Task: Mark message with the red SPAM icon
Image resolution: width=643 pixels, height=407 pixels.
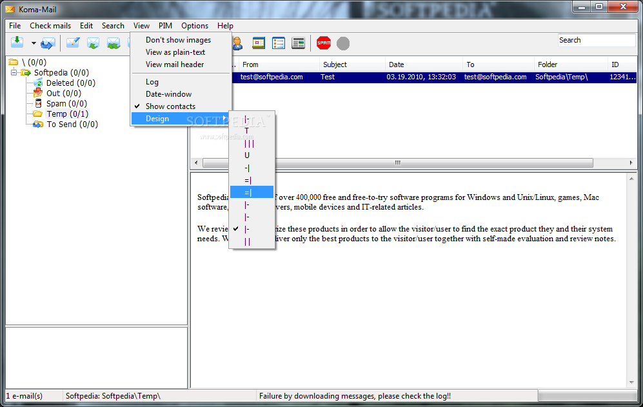Action: point(324,43)
